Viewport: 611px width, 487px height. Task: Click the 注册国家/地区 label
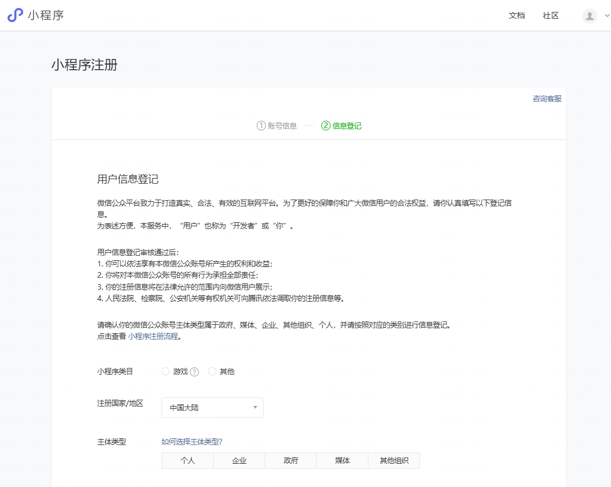pos(120,403)
